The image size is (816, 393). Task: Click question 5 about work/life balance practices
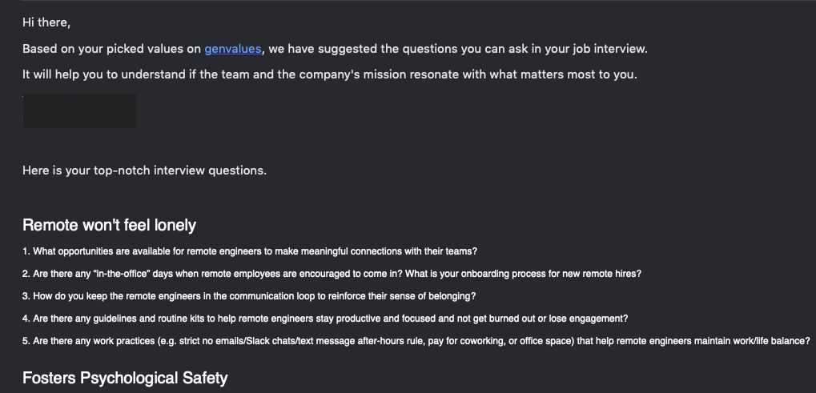(x=416, y=342)
